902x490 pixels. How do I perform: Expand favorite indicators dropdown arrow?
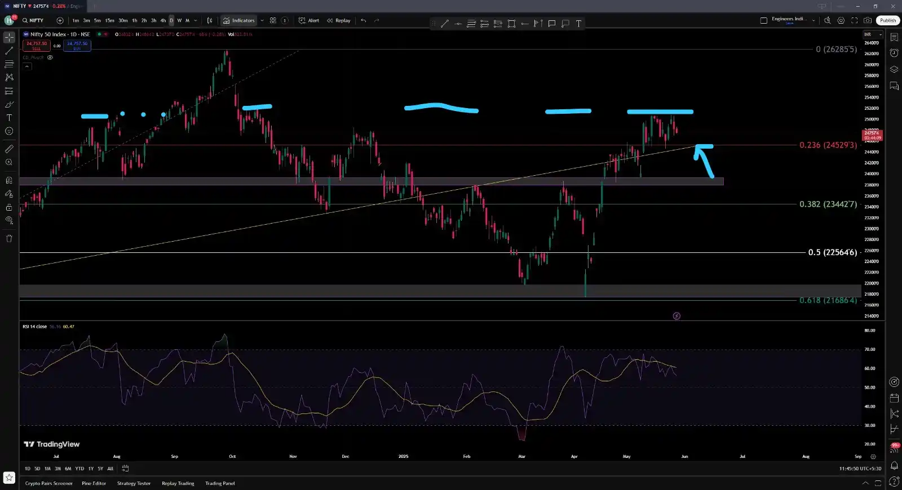click(262, 20)
